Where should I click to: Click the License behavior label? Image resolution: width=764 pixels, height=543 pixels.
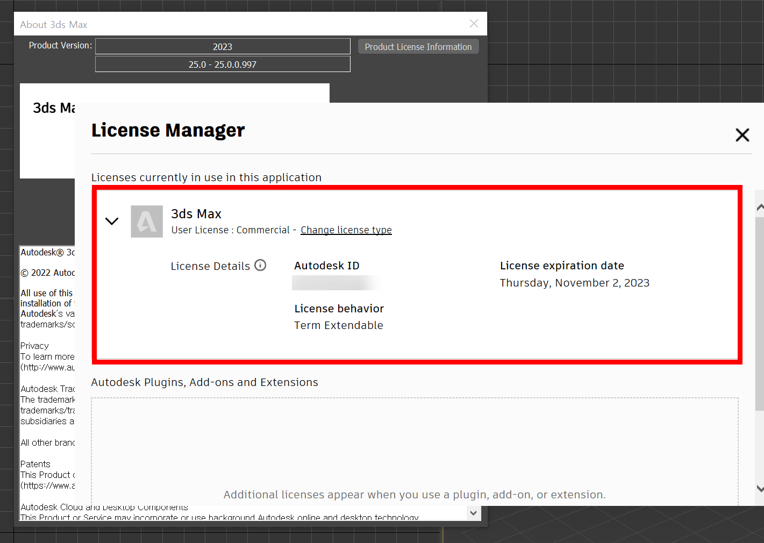pyautogui.click(x=339, y=309)
